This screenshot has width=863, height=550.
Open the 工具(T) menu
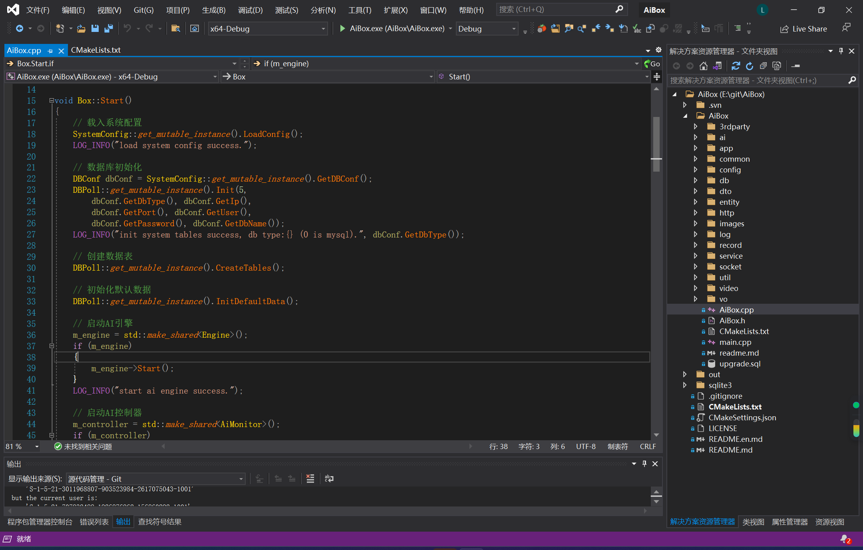click(360, 10)
